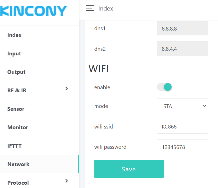This screenshot has height=188, width=218.
Task: Open the WIFI mode dropdown
Action: point(182,106)
